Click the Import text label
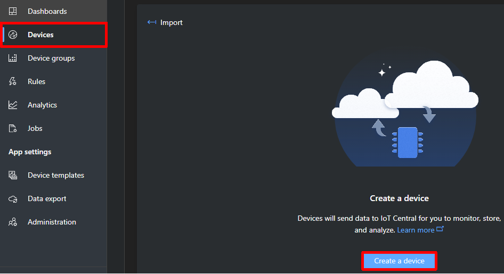 point(172,22)
